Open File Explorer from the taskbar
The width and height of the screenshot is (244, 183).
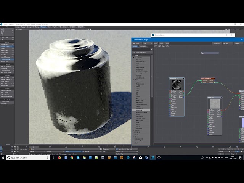point(84,157)
